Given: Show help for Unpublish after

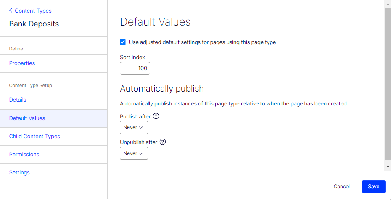Looking at the screenshot, I should tap(163, 142).
